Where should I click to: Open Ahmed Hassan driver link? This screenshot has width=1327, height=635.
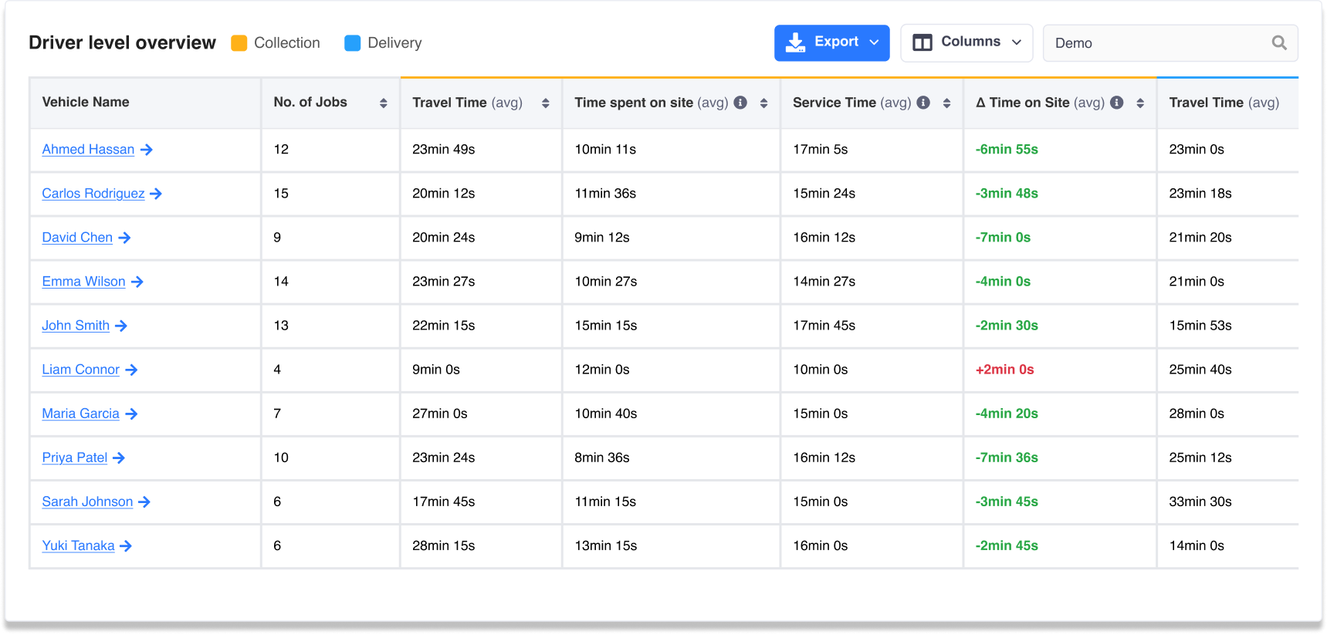pyautogui.click(x=88, y=150)
